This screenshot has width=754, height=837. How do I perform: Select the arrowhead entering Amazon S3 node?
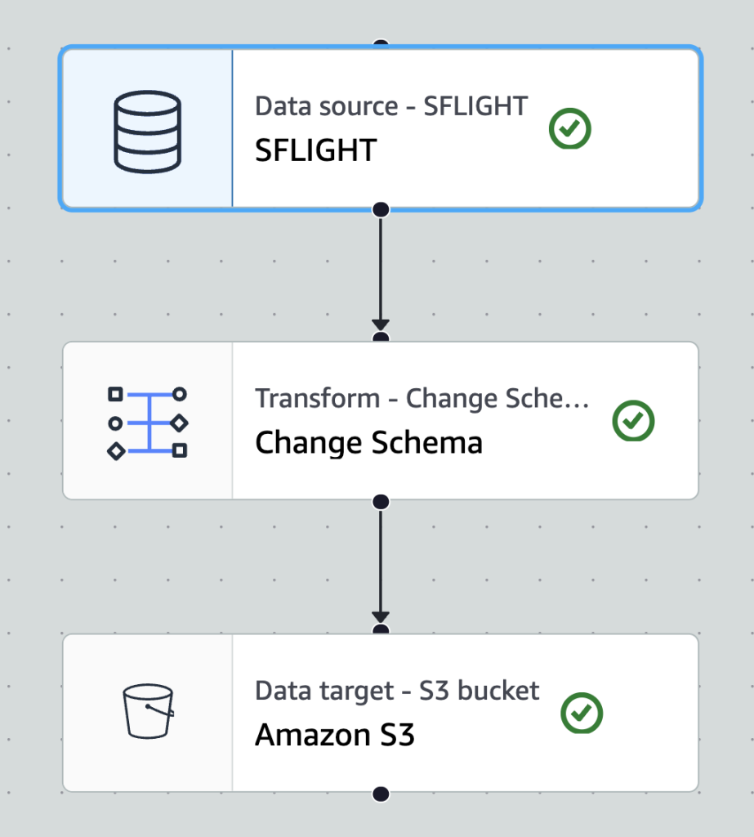click(381, 618)
